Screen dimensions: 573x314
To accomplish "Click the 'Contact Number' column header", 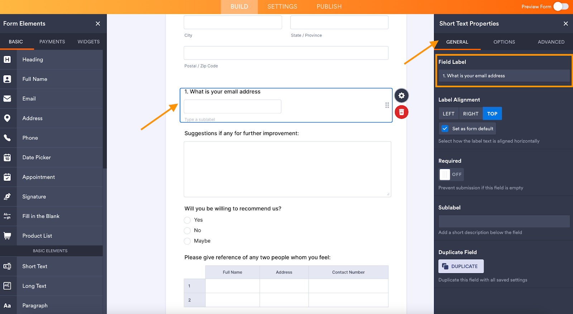I will pyautogui.click(x=348, y=272).
